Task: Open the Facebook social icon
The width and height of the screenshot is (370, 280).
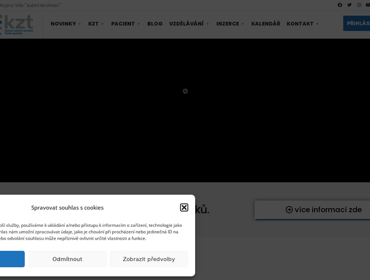Action: coord(340,5)
